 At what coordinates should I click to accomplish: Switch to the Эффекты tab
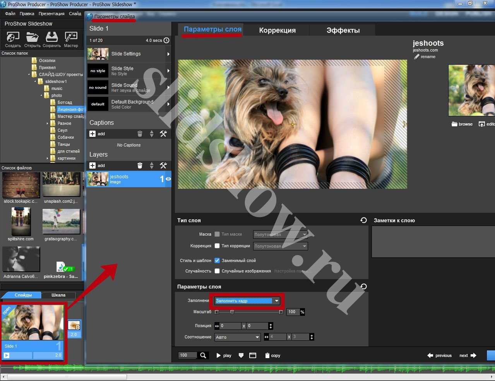343,30
